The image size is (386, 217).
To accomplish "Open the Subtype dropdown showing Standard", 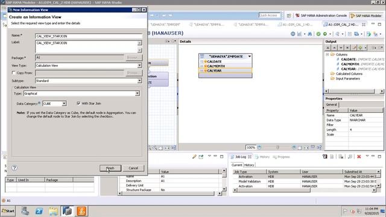I will 139,81.
